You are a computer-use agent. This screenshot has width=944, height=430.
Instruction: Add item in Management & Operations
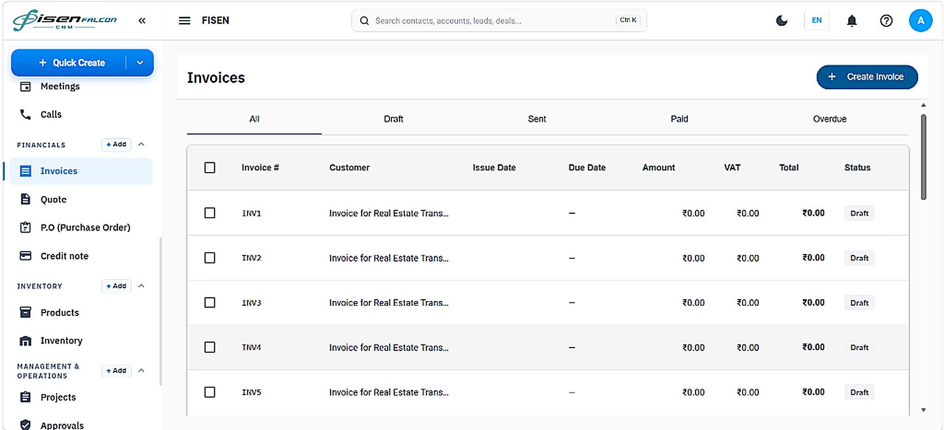coord(117,371)
